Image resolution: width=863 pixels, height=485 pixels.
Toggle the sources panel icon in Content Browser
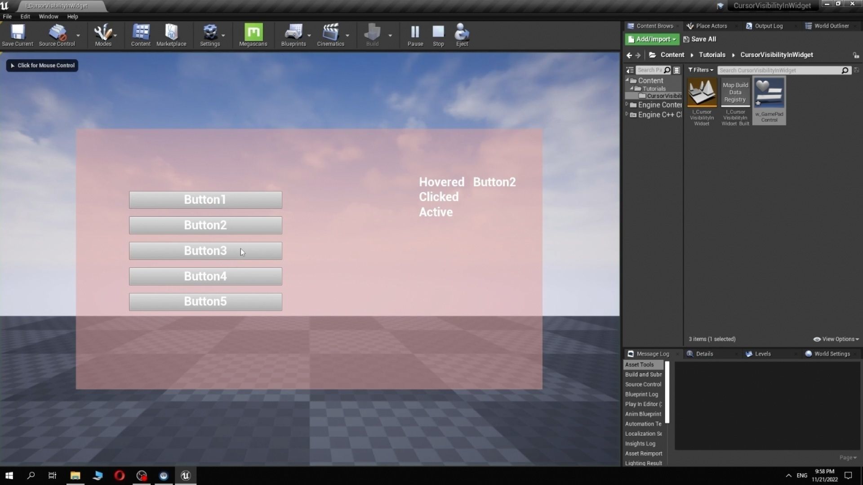point(630,70)
